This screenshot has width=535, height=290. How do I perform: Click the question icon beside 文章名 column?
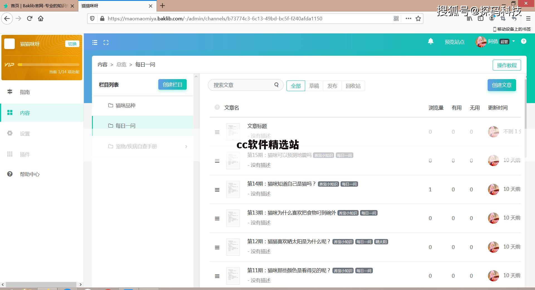coord(217,107)
